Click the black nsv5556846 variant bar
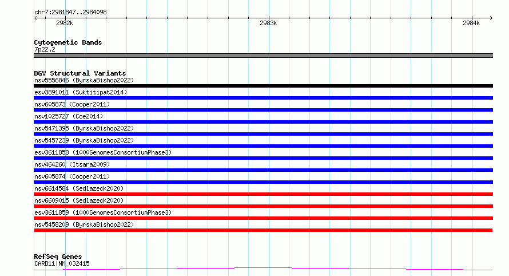The image size is (509, 276). coord(263,86)
